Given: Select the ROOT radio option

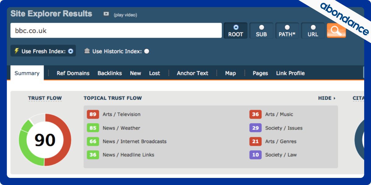Looking at the screenshot, I should coord(236,27).
